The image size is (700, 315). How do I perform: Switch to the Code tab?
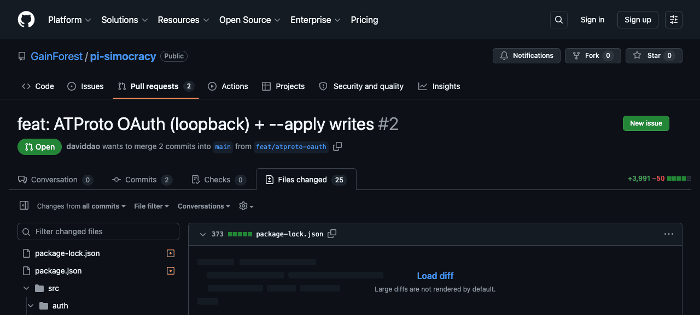click(x=38, y=86)
